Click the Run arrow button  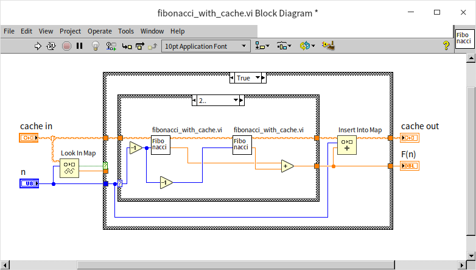[38, 46]
